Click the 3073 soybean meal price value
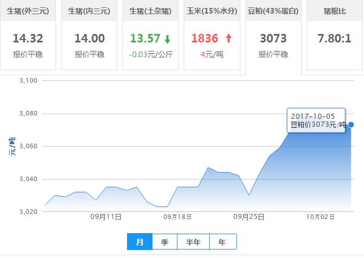Image resolution: width=364 pixels, height=258 pixels. 273,38
